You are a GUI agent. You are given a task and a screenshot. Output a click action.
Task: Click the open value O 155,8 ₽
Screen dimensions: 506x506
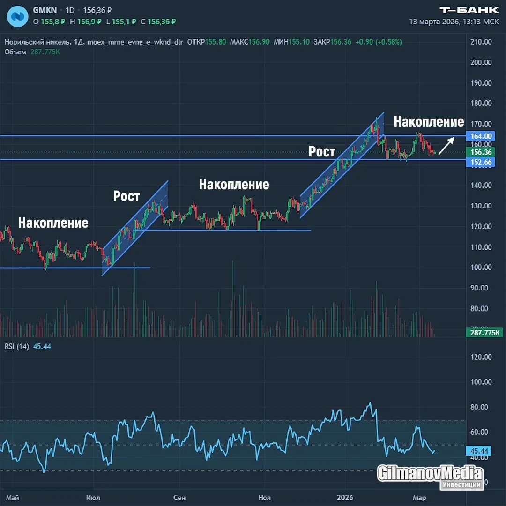point(49,22)
